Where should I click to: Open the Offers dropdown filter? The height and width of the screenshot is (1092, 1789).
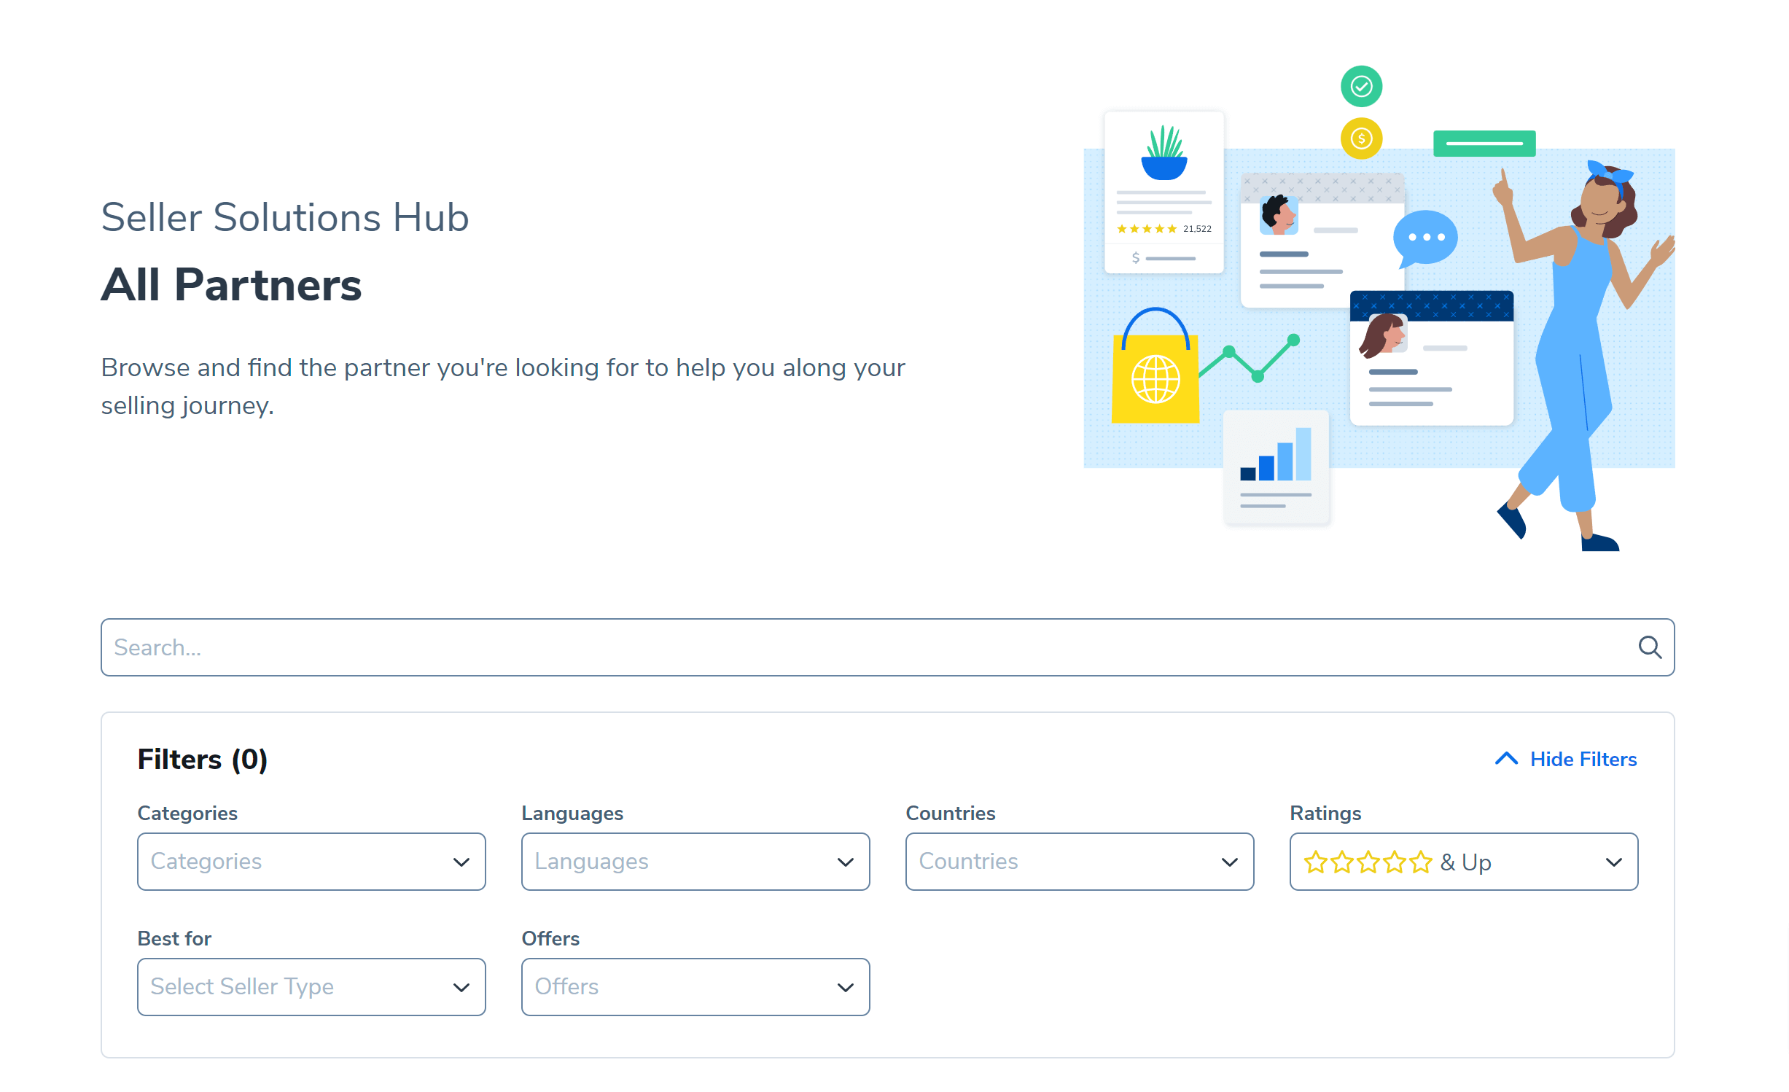696,986
